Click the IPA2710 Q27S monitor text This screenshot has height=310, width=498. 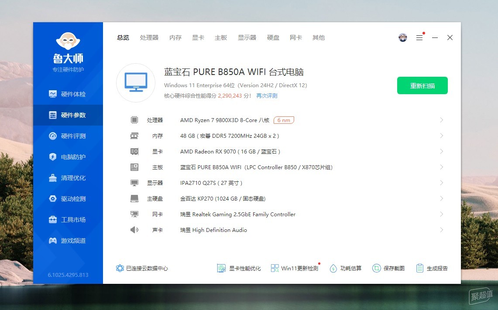click(x=211, y=183)
